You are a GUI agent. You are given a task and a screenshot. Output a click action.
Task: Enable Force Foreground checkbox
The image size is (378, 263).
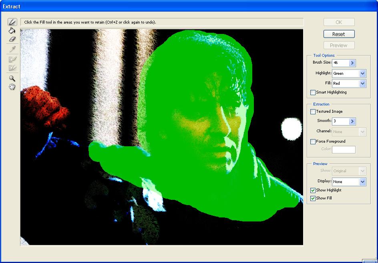point(313,141)
